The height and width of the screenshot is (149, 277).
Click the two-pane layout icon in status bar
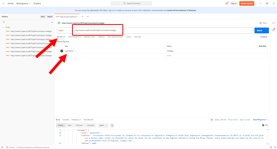(271, 147)
